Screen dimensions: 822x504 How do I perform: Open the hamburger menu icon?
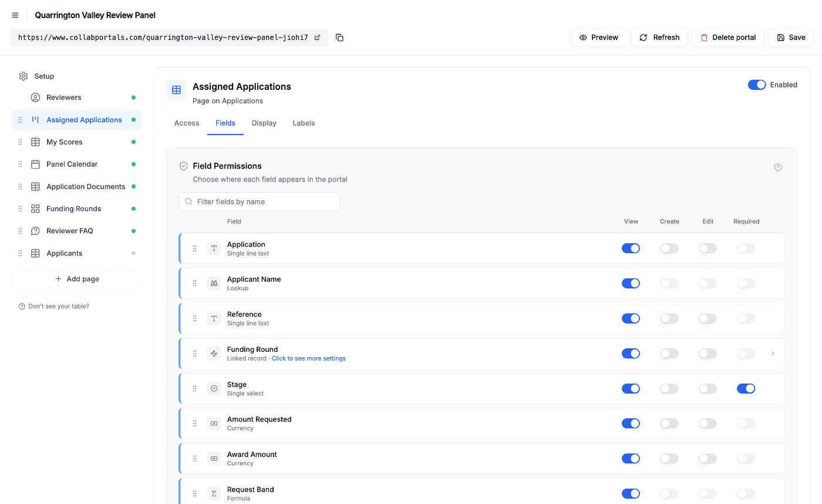pos(15,15)
